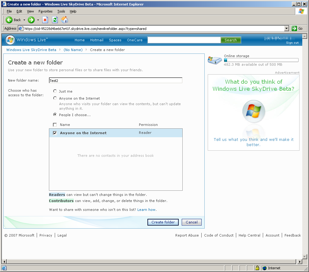The height and width of the screenshot is (272, 309).
Task: Click the Cancel button
Action: (x=192, y=222)
